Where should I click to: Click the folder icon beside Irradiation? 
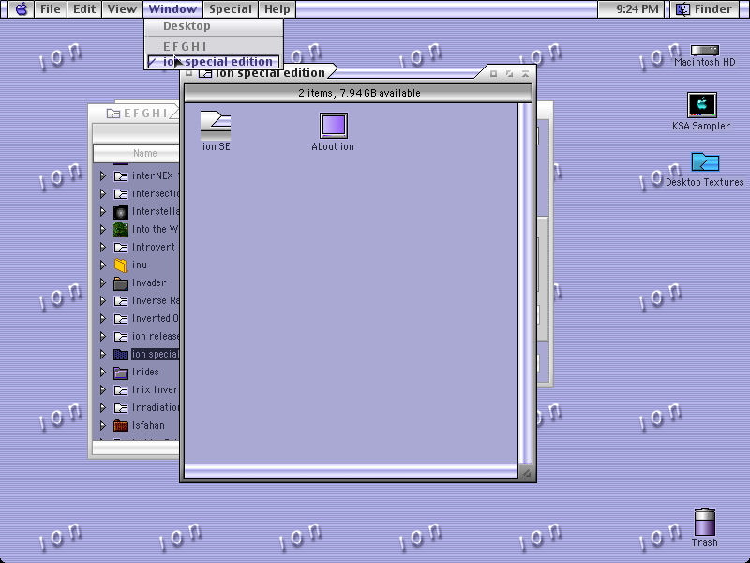point(121,408)
